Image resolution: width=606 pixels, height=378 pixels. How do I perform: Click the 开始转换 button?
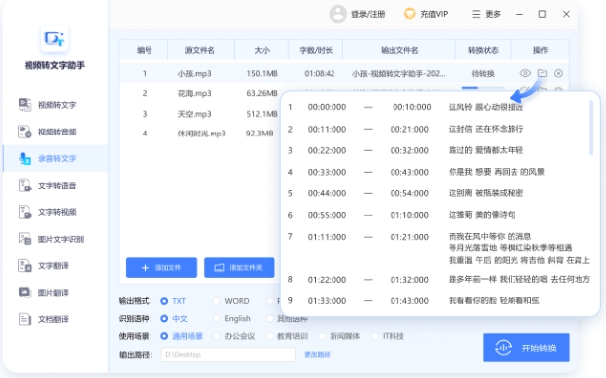click(526, 348)
